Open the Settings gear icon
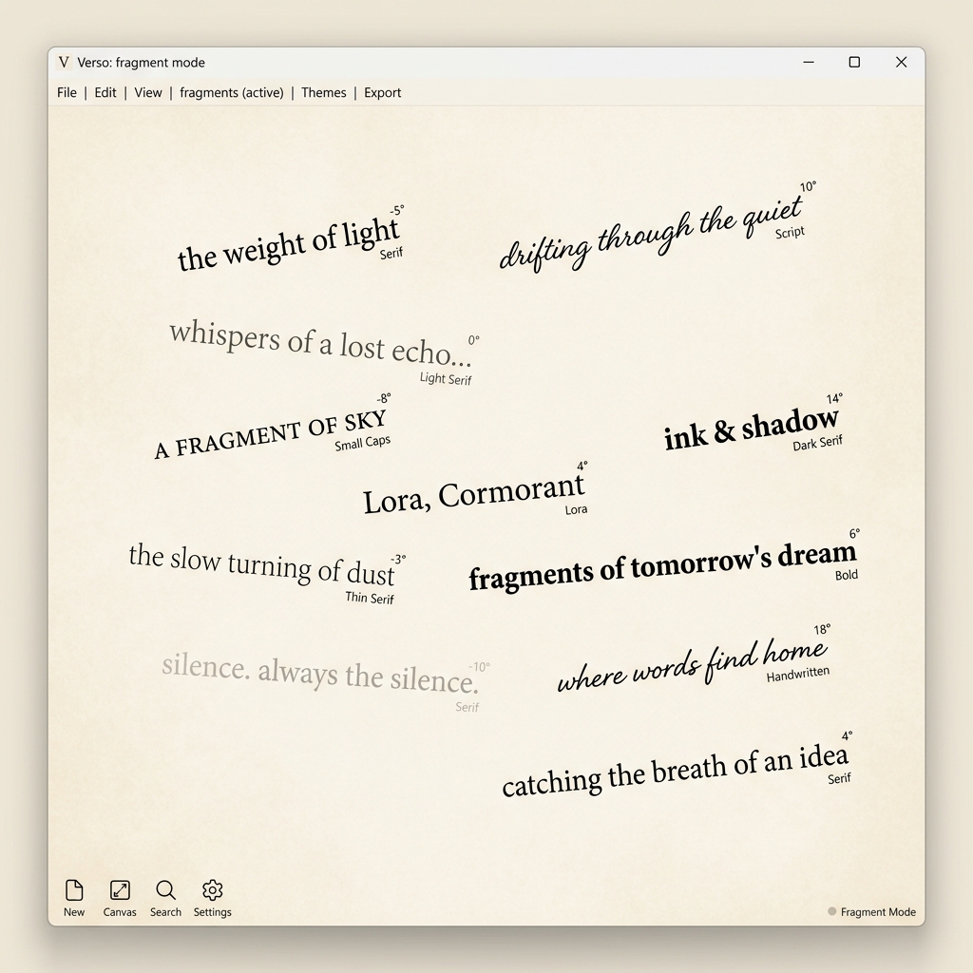The width and height of the screenshot is (973, 973). (x=212, y=889)
